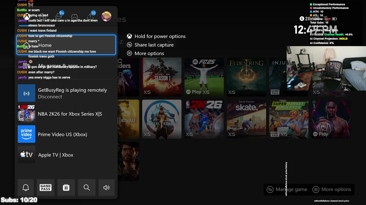Open the NBA 2K26 tile in games grid

click(x=204, y=119)
